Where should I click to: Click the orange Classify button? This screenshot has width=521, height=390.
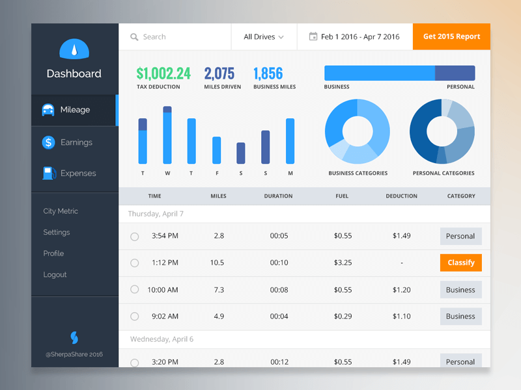click(461, 263)
